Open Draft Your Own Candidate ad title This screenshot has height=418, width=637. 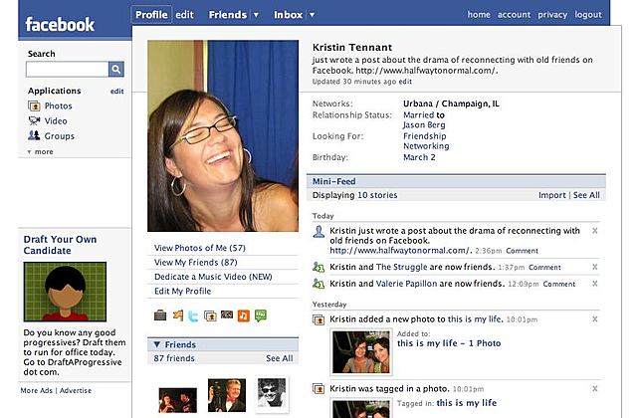pos(60,245)
